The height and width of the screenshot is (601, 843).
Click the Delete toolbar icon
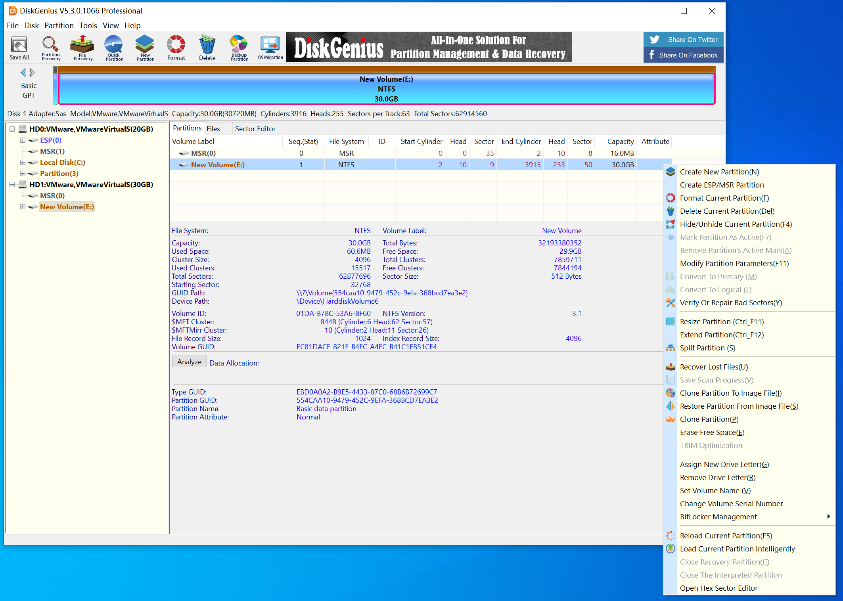(207, 47)
